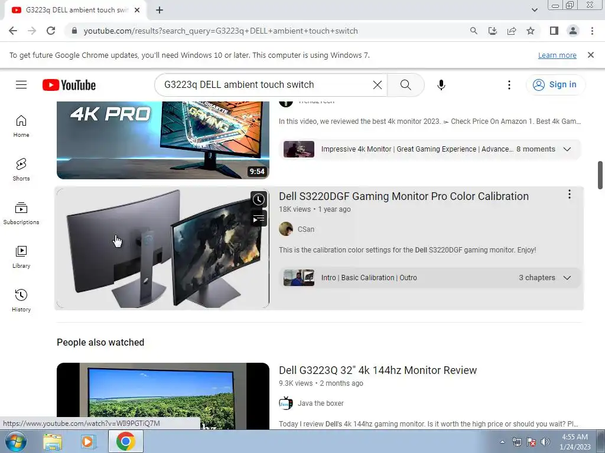Add Dell S3220DGF video to Watch later
Viewport: 605px width, 453px height.
coord(259,199)
